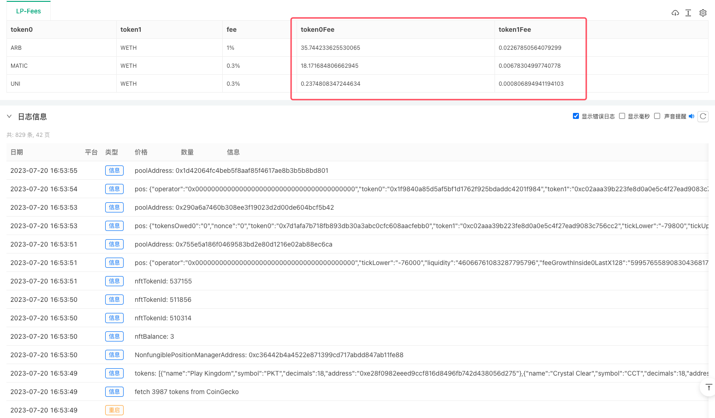This screenshot has height=418, width=715.
Task: Click the 日期 column header in logs
Action: point(17,152)
